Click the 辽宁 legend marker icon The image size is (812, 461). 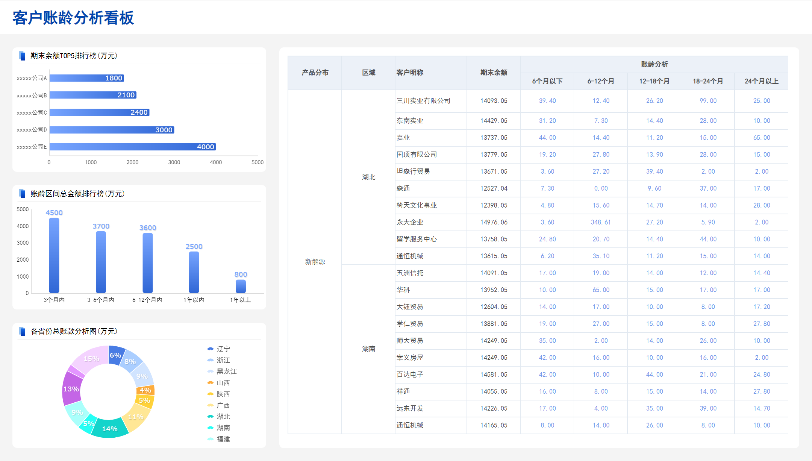(211, 349)
